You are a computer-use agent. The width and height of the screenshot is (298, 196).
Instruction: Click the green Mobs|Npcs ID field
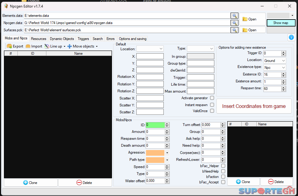155,125
